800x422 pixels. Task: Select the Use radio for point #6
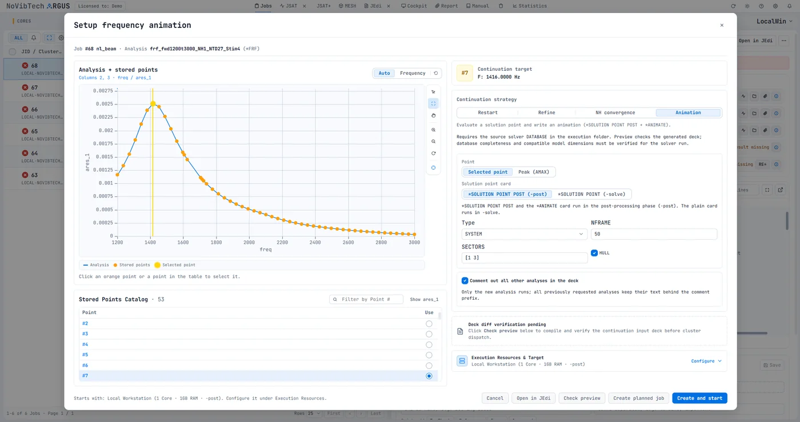coord(429,365)
